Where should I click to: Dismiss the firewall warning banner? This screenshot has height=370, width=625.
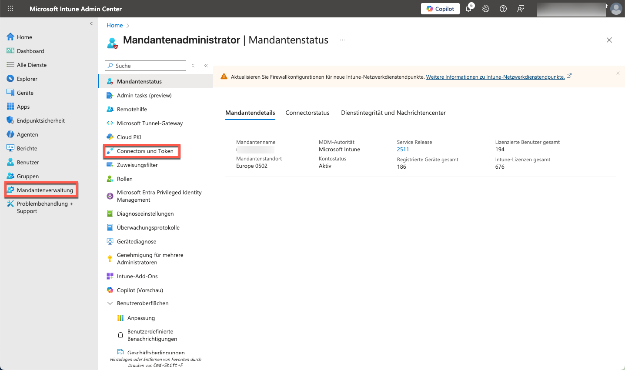(x=617, y=73)
